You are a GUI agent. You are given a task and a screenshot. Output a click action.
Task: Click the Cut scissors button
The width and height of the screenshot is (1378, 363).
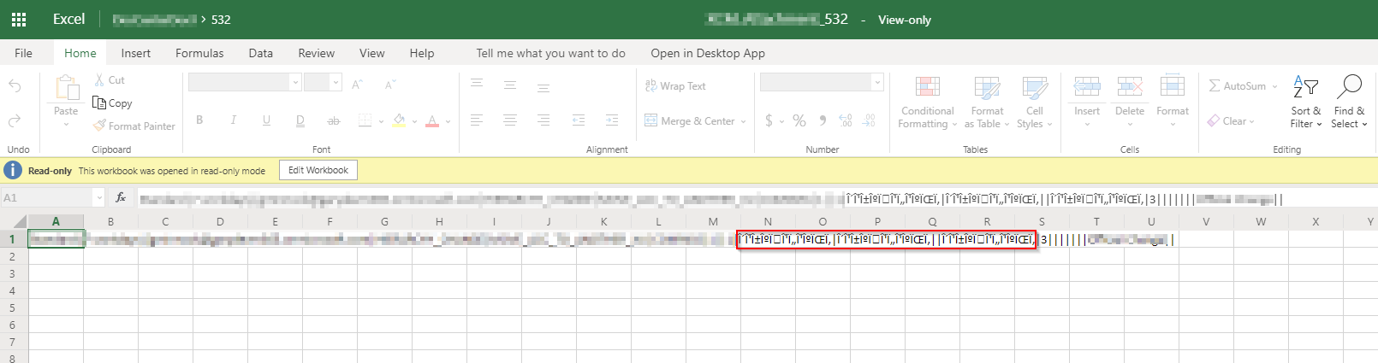(109, 79)
